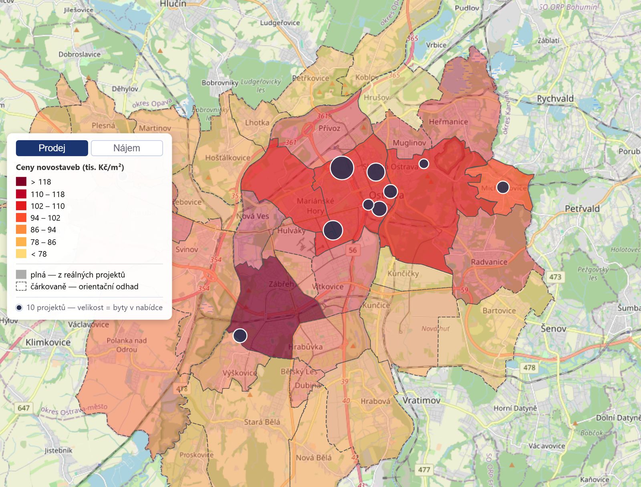
Task: Click the gray 'plná' legend square
Action: click(21, 275)
